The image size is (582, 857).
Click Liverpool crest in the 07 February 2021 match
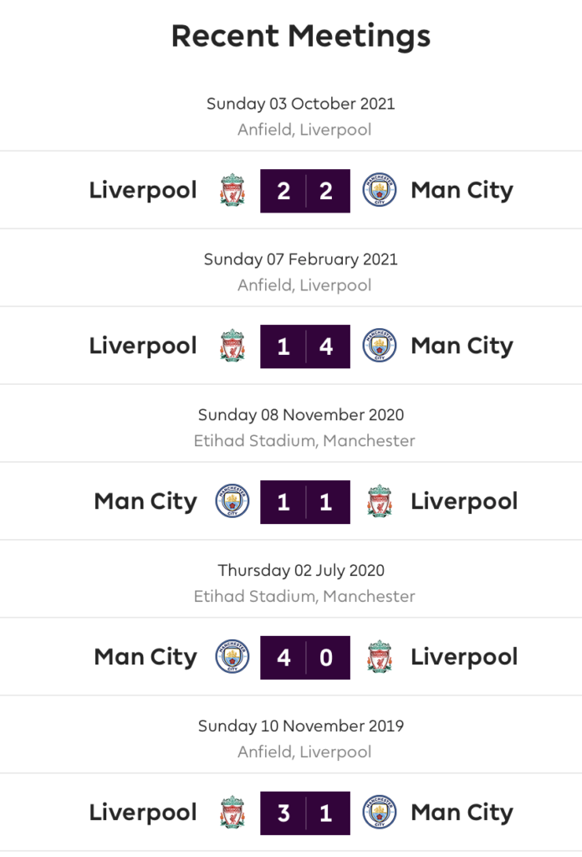tap(232, 346)
